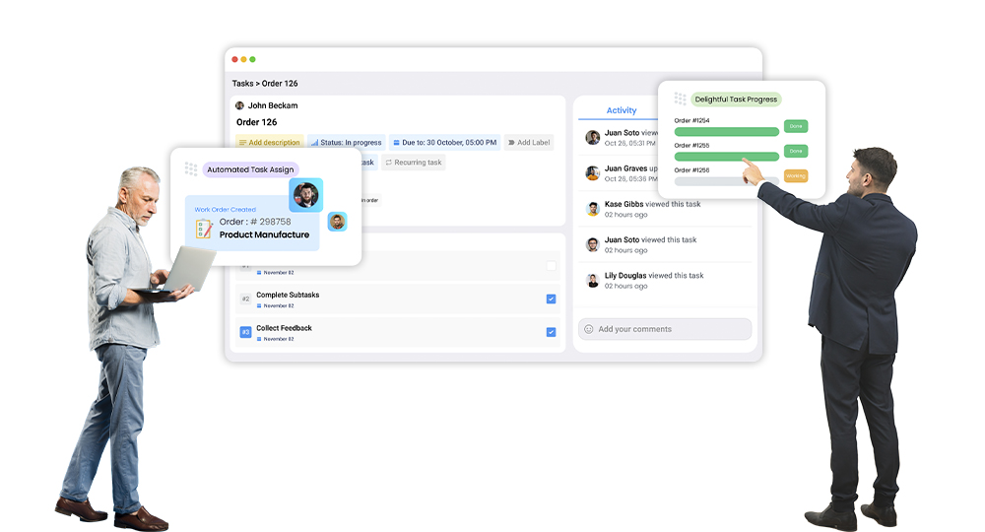Open the Recurring task options
This screenshot has width=985, height=532.
pos(414,163)
